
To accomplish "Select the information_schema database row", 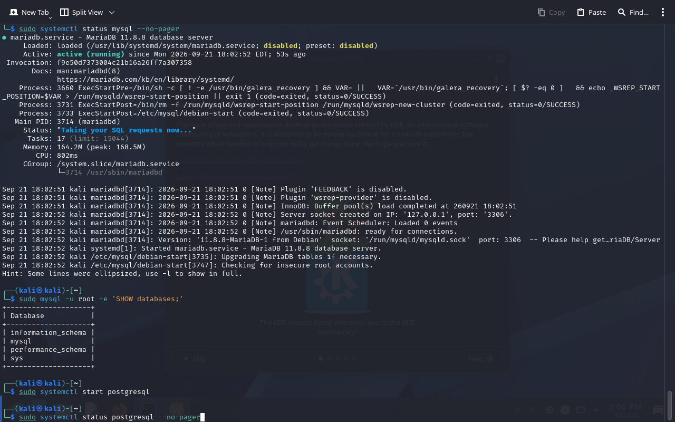I will (49, 333).
